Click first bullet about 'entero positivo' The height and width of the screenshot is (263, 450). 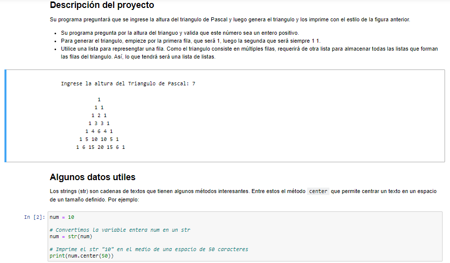[x=180, y=33]
